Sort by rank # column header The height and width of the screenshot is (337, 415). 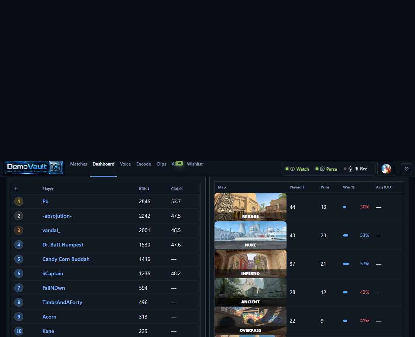click(x=16, y=188)
